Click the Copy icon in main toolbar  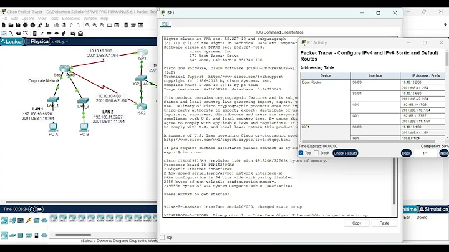tap(56, 25)
